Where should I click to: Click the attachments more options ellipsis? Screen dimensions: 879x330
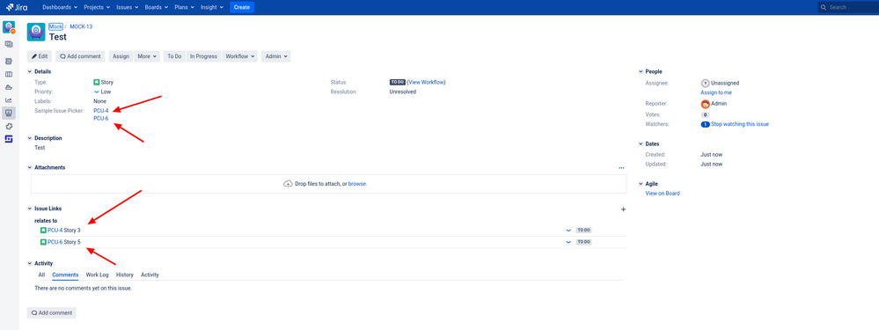pos(621,167)
